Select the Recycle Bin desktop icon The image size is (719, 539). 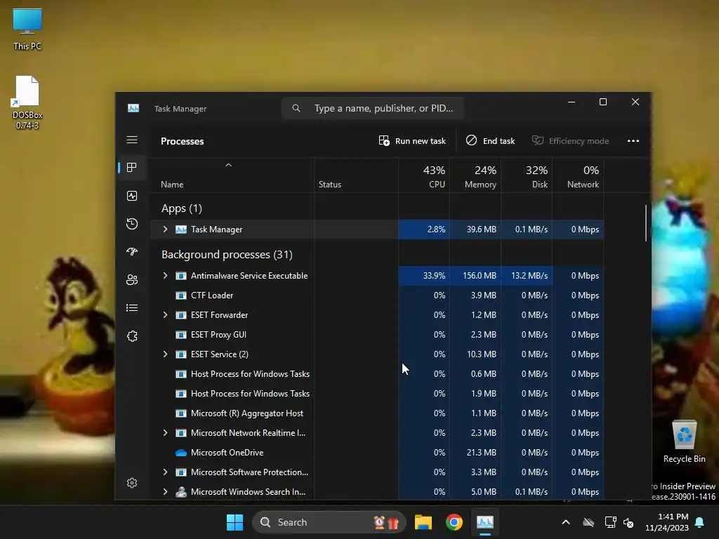[x=684, y=442]
